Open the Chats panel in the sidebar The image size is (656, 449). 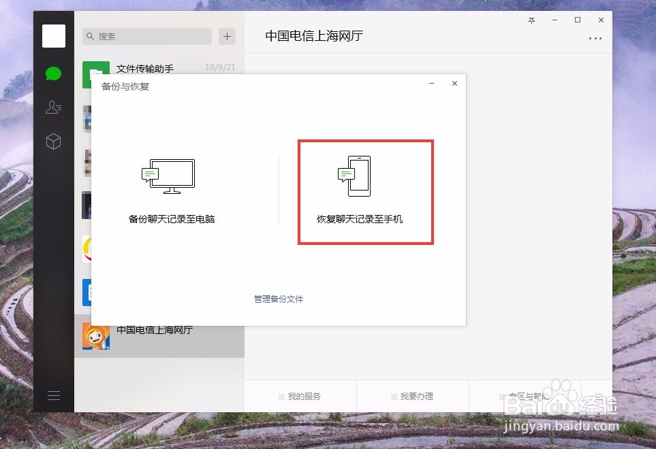tap(53, 73)
